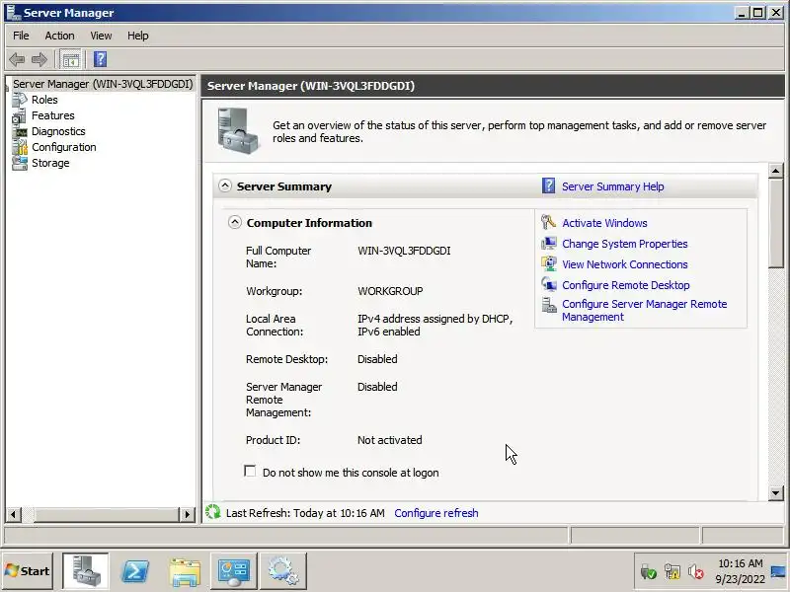Open the gears taskbar icon
This screenshot has width=790, height=592.
283,571
